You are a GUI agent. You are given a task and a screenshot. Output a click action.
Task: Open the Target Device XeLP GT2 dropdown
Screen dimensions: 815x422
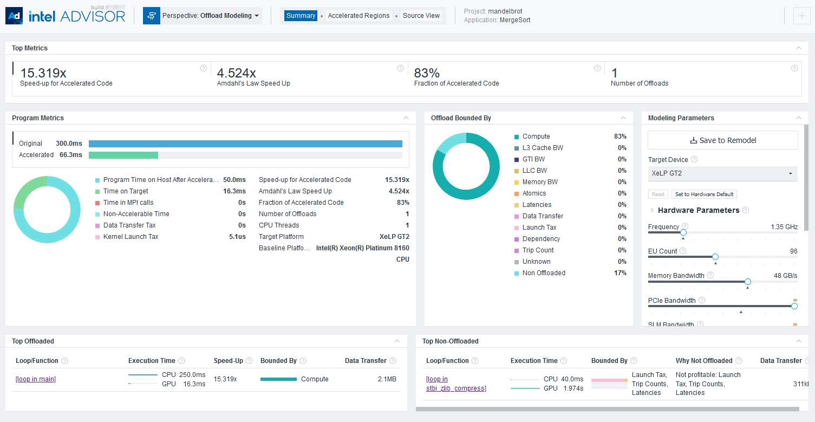(x=722, y=173)
